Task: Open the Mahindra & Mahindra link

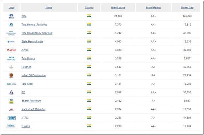Action: click(x=33, y=109)
